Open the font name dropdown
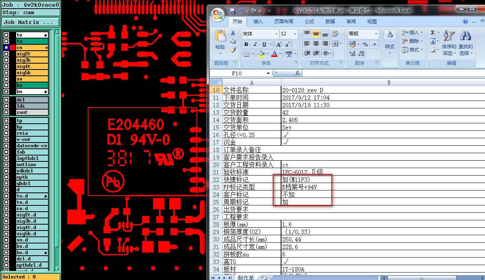Viewport: 485px width, 280px height. coord(276,34)
